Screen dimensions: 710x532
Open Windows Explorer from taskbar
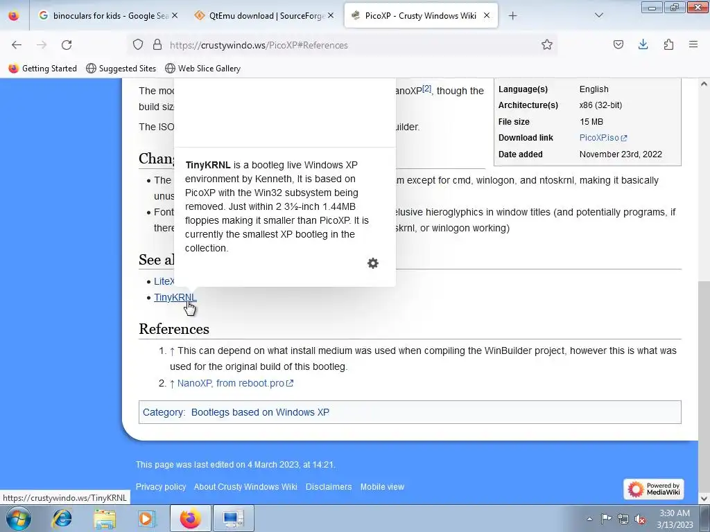(x=104, y=518)
